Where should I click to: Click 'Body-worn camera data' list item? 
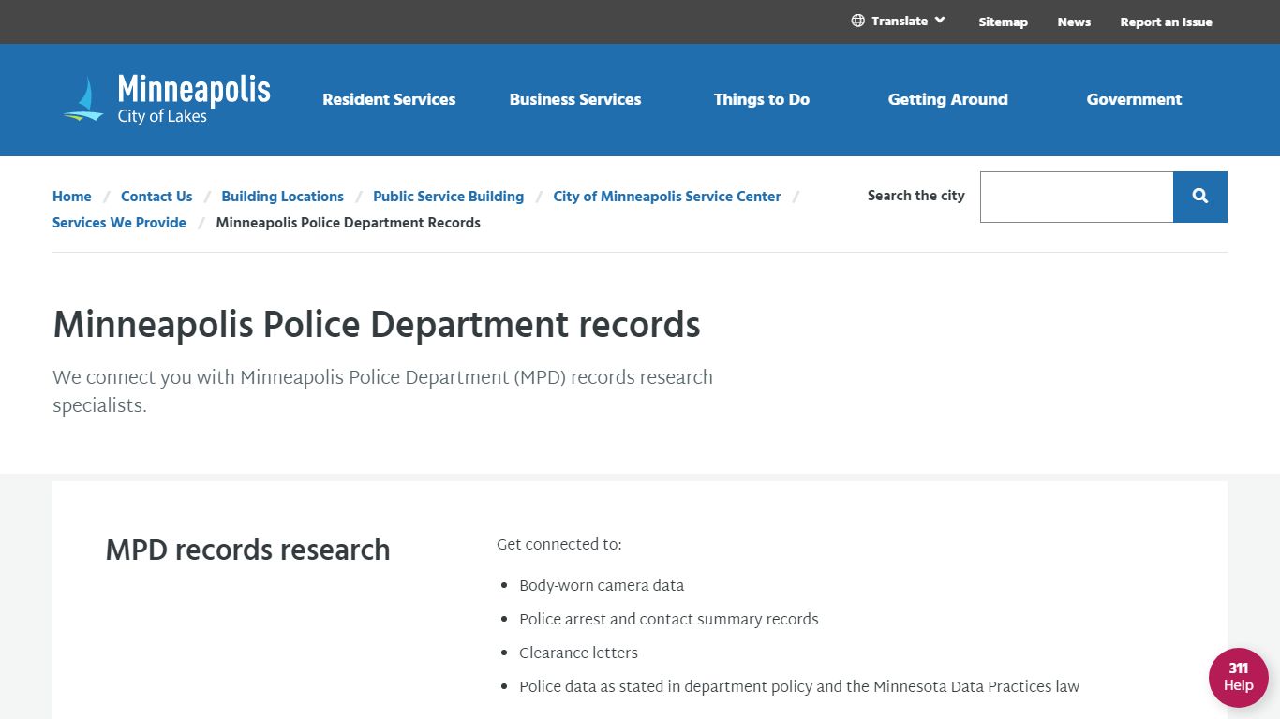(x=602, y=586)
